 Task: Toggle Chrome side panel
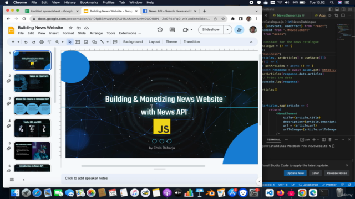click(x=241, y=19)
